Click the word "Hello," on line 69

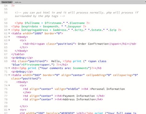click(56, 61)
